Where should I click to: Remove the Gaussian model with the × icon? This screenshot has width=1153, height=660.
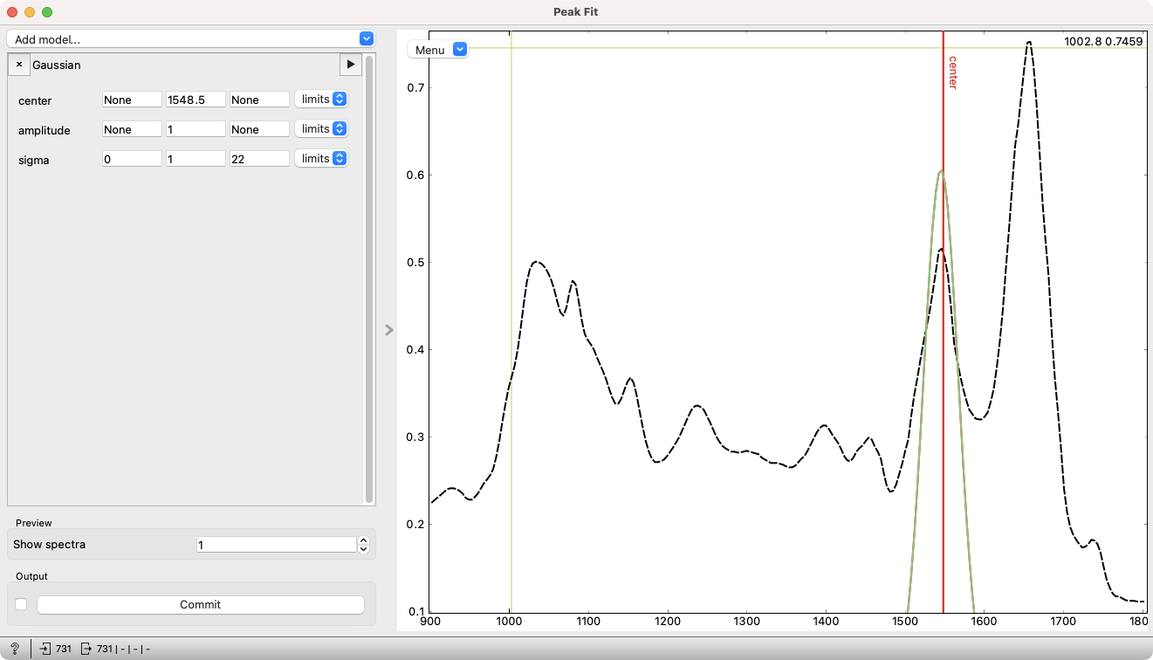point(18,64)
